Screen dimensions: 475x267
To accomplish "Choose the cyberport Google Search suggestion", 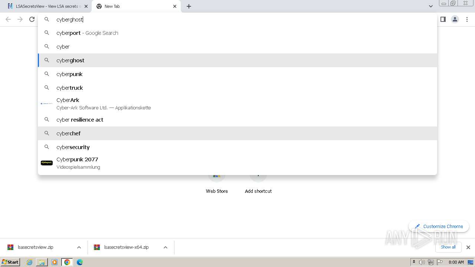I will pos(237,33).
